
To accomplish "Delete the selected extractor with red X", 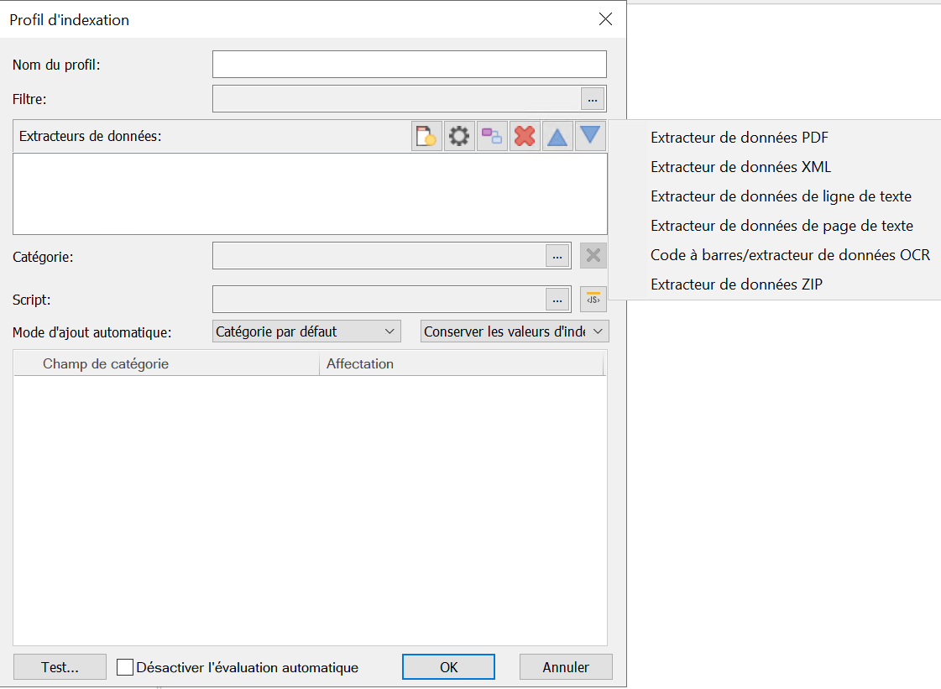I will [x=525, y=136].
